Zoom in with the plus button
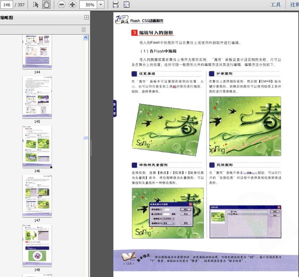Viewport: 299px width, 277px height. [72, 4]
